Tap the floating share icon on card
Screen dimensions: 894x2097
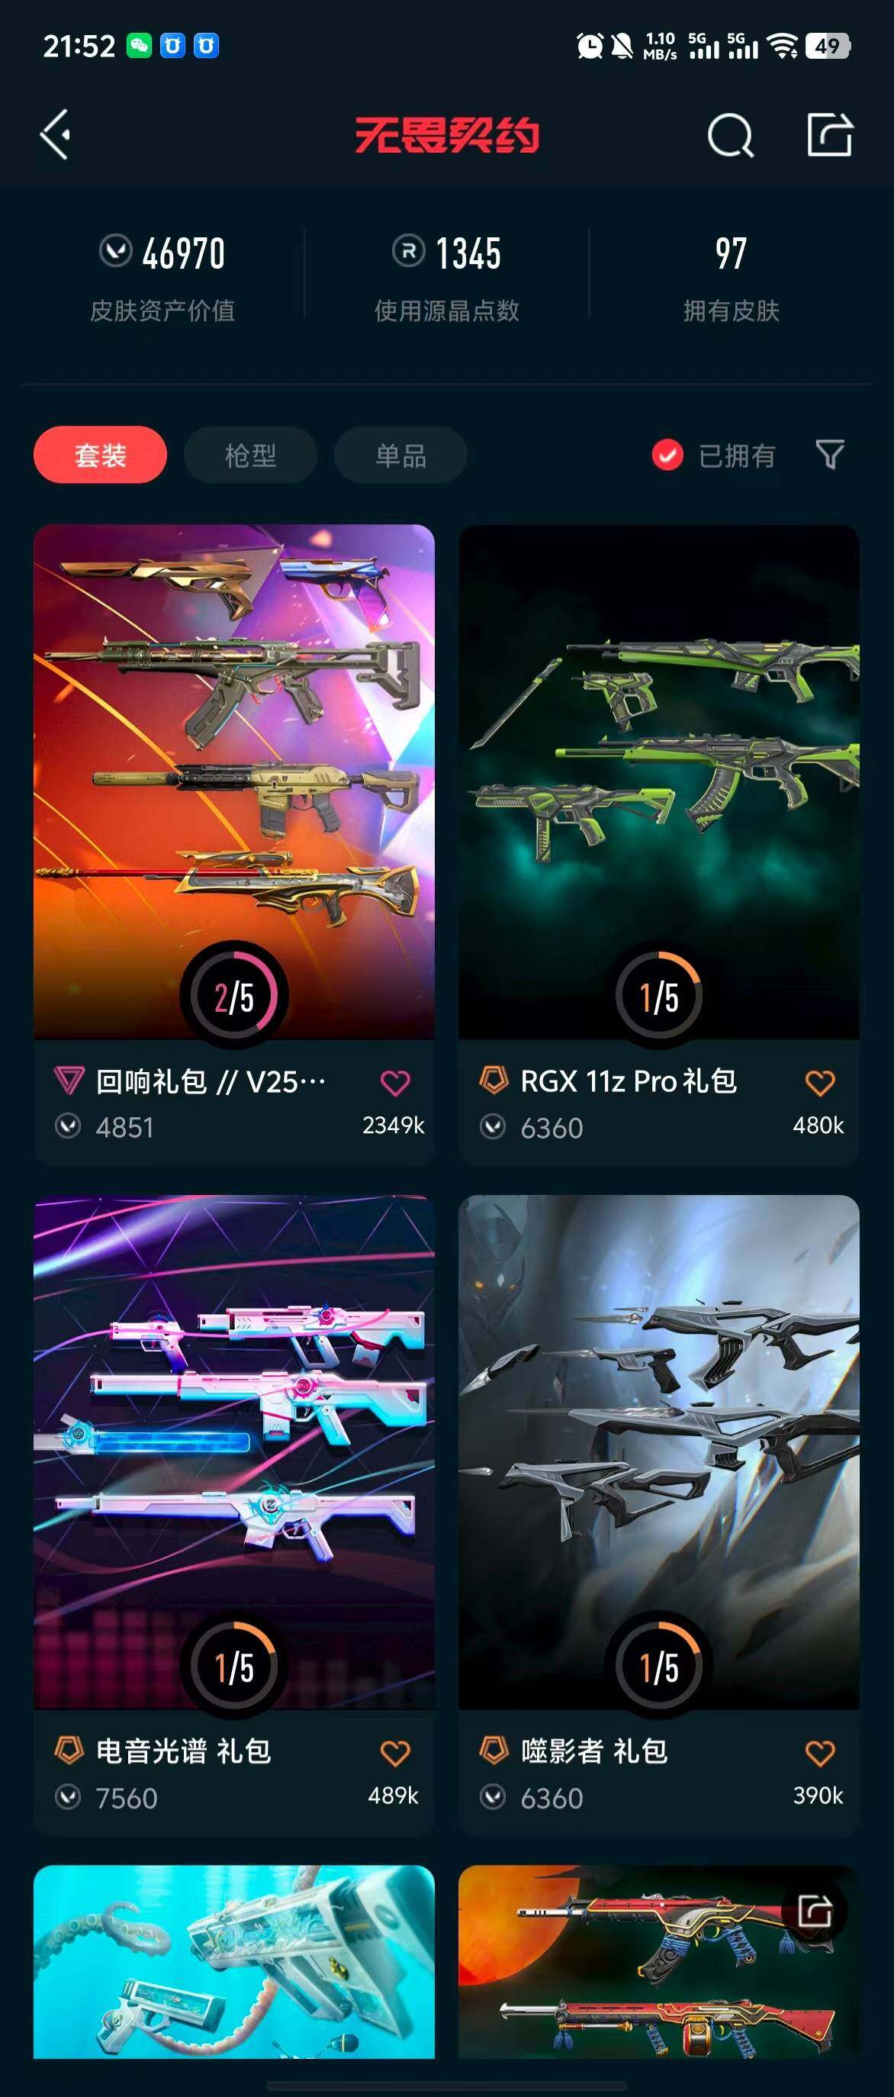[x=814, y=1911]
